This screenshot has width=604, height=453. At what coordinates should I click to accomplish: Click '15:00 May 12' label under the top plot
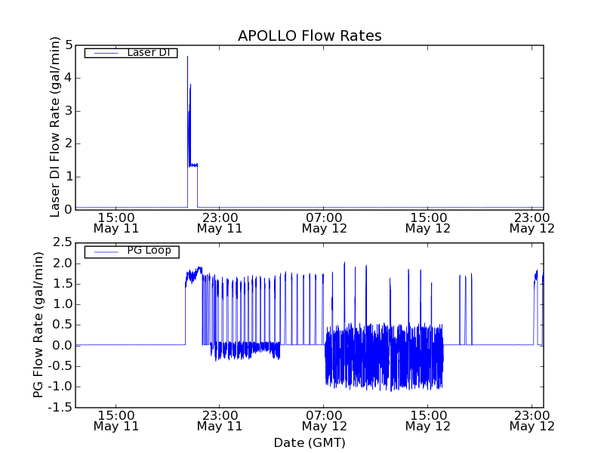[x=428, y=223]
